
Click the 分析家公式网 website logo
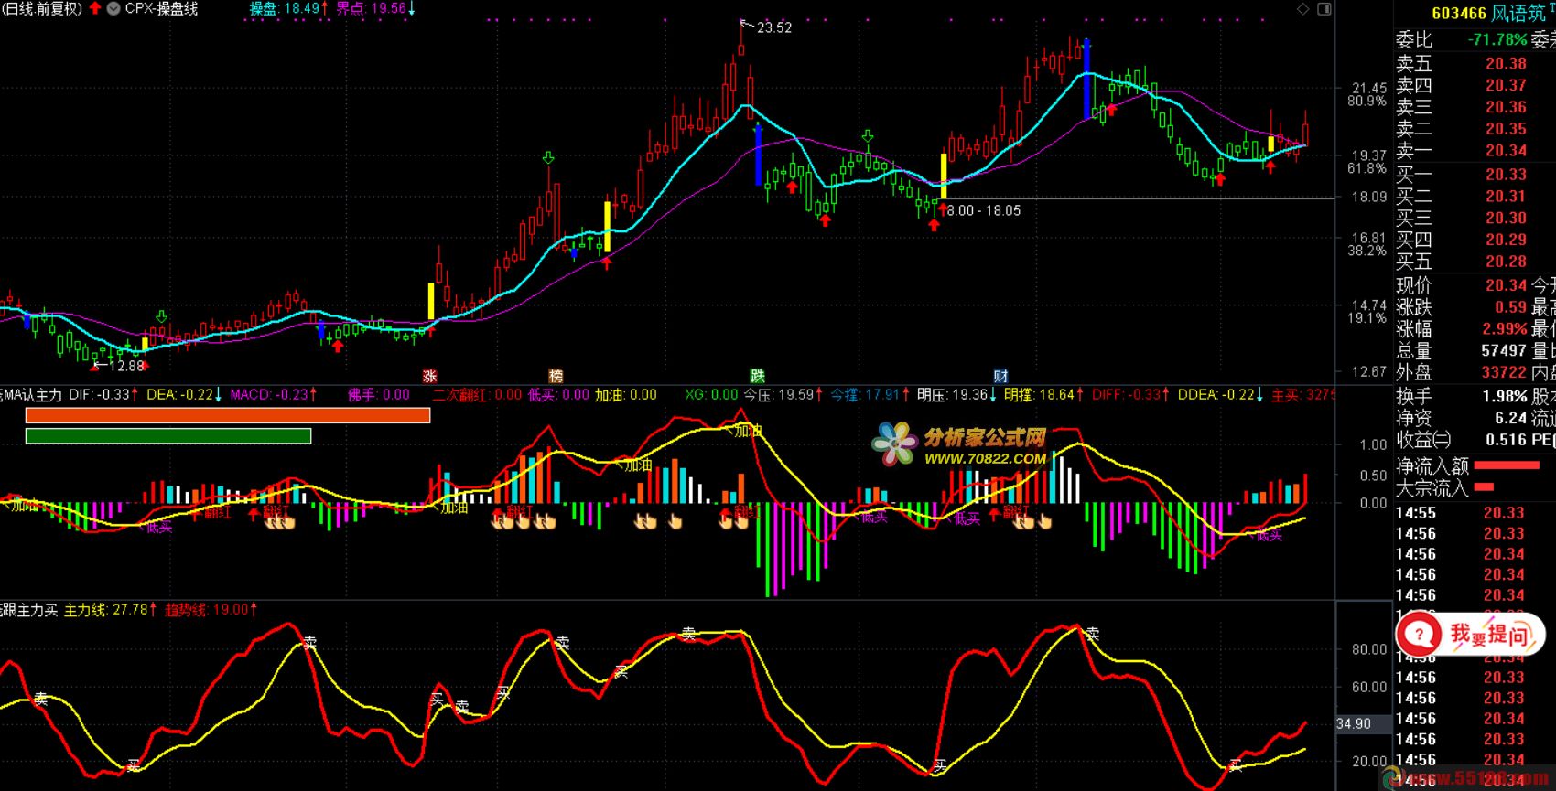click(960, 445)
